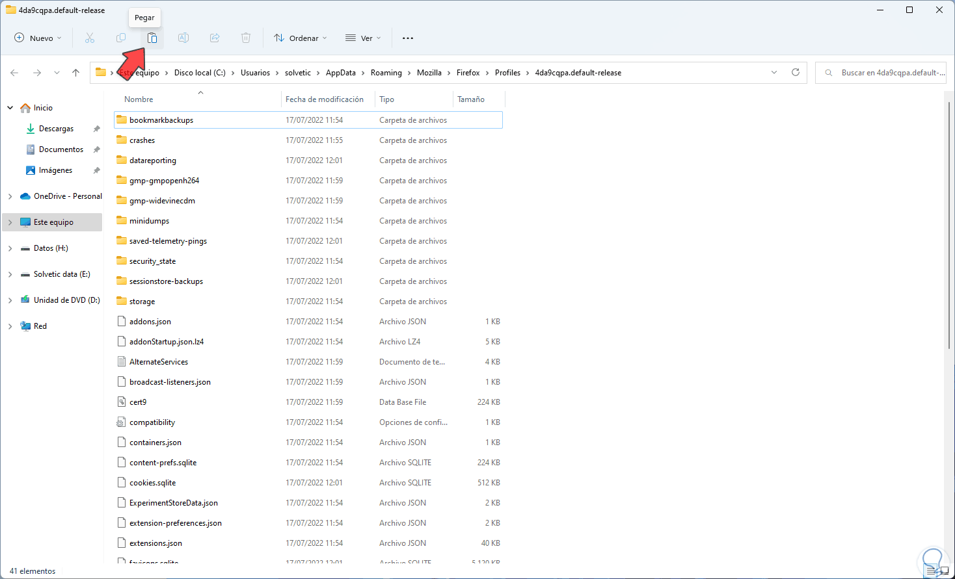The height and width of the screenshot is (579, 955).
Task: Expand the OneDrive - Personal node
Action: point(10,196)
